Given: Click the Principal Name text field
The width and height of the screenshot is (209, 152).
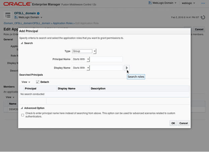Looking at the screenshot, I should (106, 59).
